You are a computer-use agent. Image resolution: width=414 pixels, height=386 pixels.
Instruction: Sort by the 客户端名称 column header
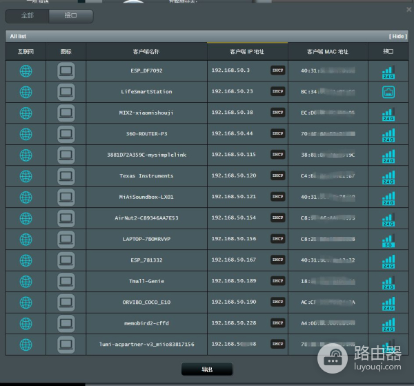click(x=146, y=52)
